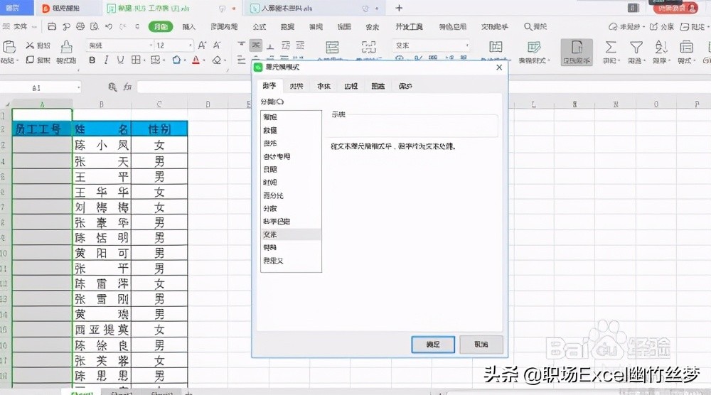Toggle the top align button
The height and width of the screenshot is (395, 711).
(x=241, y=45)
